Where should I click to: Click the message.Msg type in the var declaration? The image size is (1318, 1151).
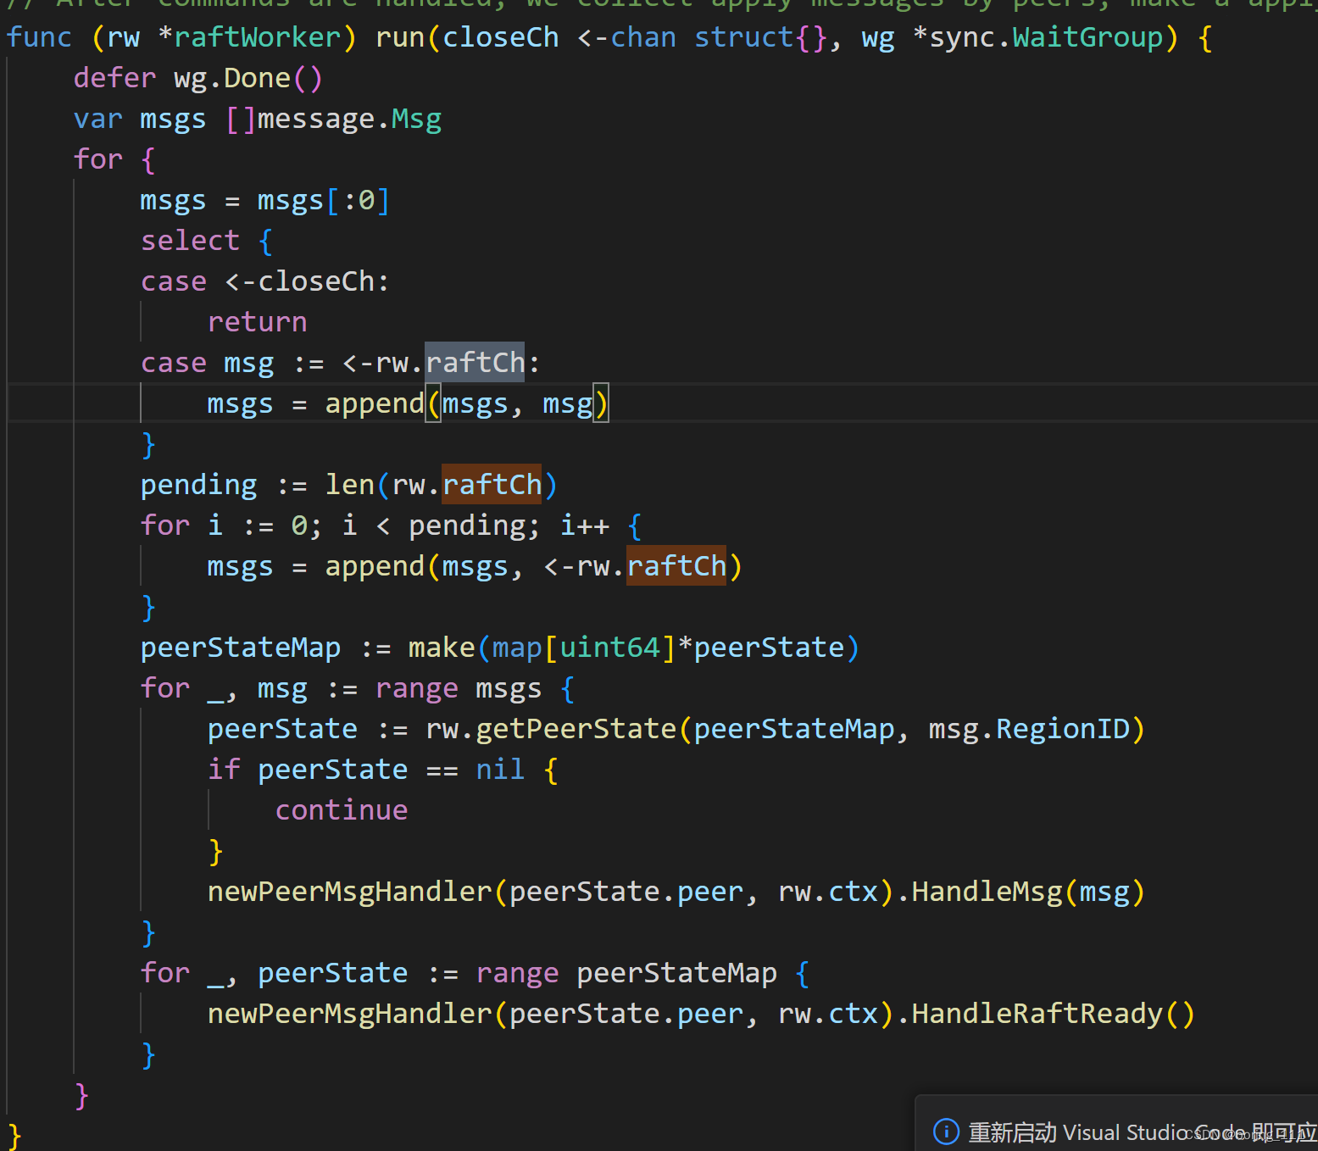pos(348,118)
